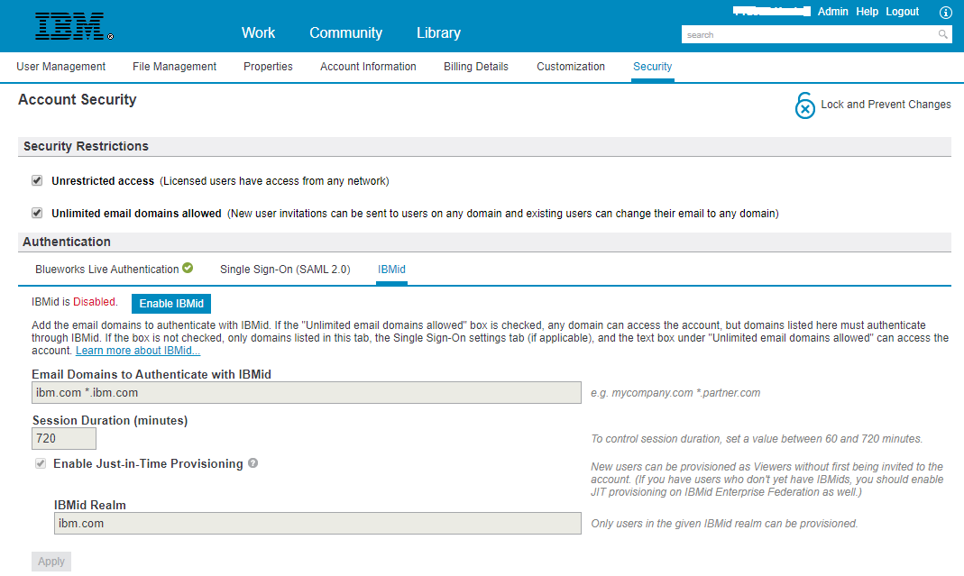Open the Customization tab
Viewport: 964px width, 576px height.
571,67
